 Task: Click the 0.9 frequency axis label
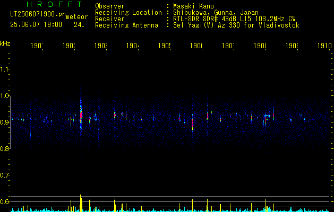click(4, 122)
